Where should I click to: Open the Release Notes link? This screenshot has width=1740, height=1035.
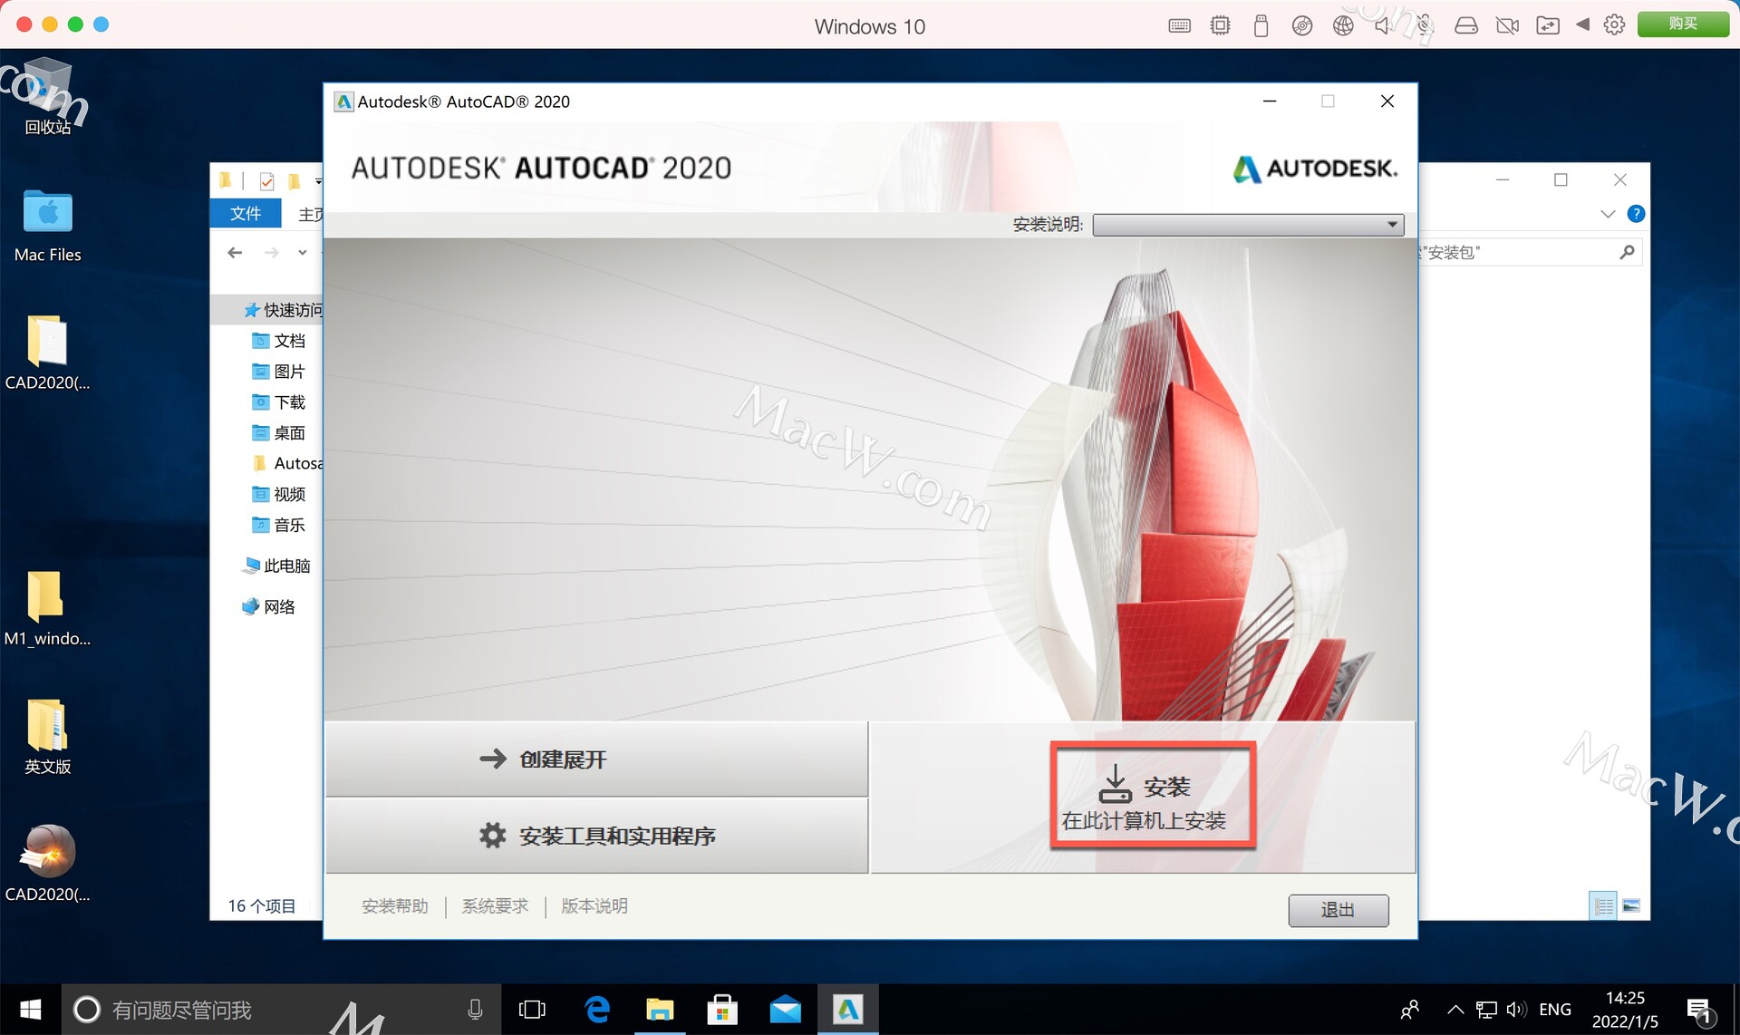point(594,905)
